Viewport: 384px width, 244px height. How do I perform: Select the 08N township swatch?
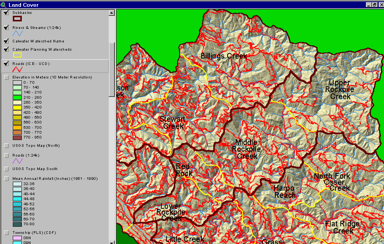pyautogui.click(x=17, y=238)
